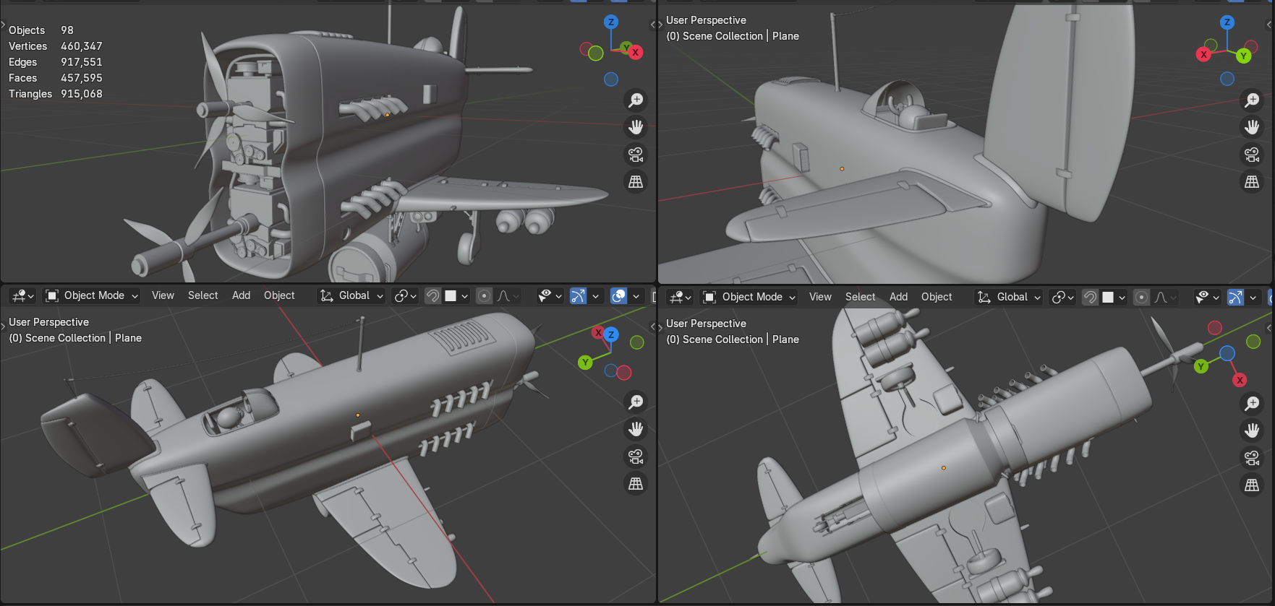The height and width of the screenshot is (606, 1275).
Task: Click red X axis in top-right viewport gizmo
Action: pos(1203,54)
